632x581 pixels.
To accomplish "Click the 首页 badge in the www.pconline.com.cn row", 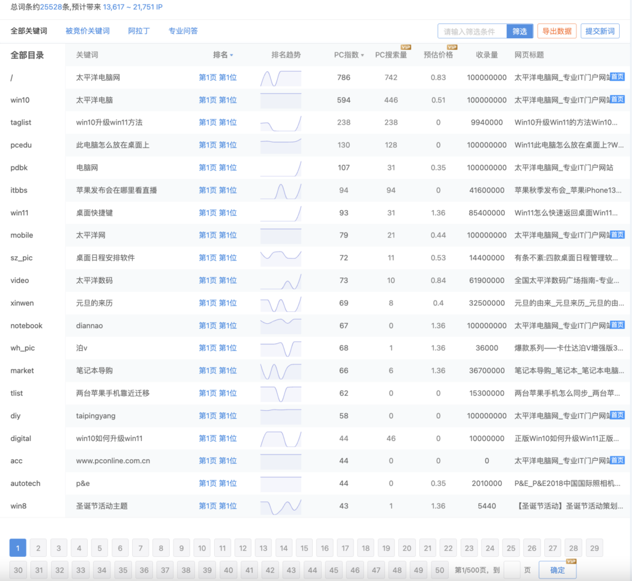I will (617, 460).
